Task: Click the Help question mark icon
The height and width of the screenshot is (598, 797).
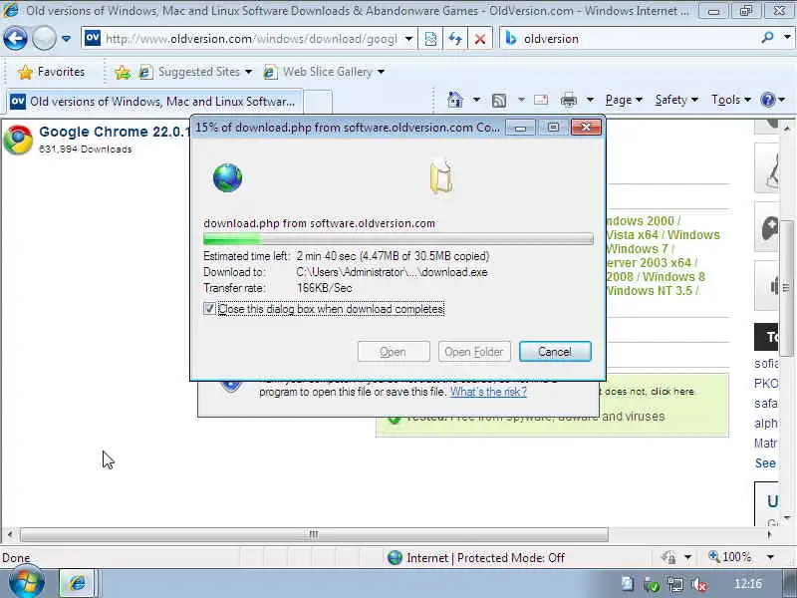Action: click(x=767, y=100)
